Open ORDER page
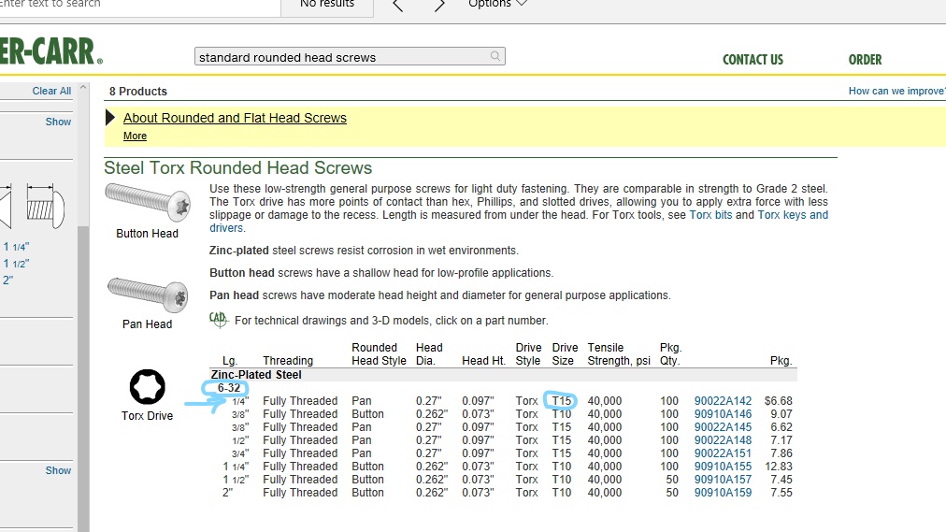 [x=866, y=60]
